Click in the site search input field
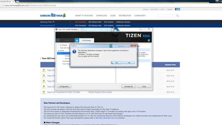 [167, 16]
